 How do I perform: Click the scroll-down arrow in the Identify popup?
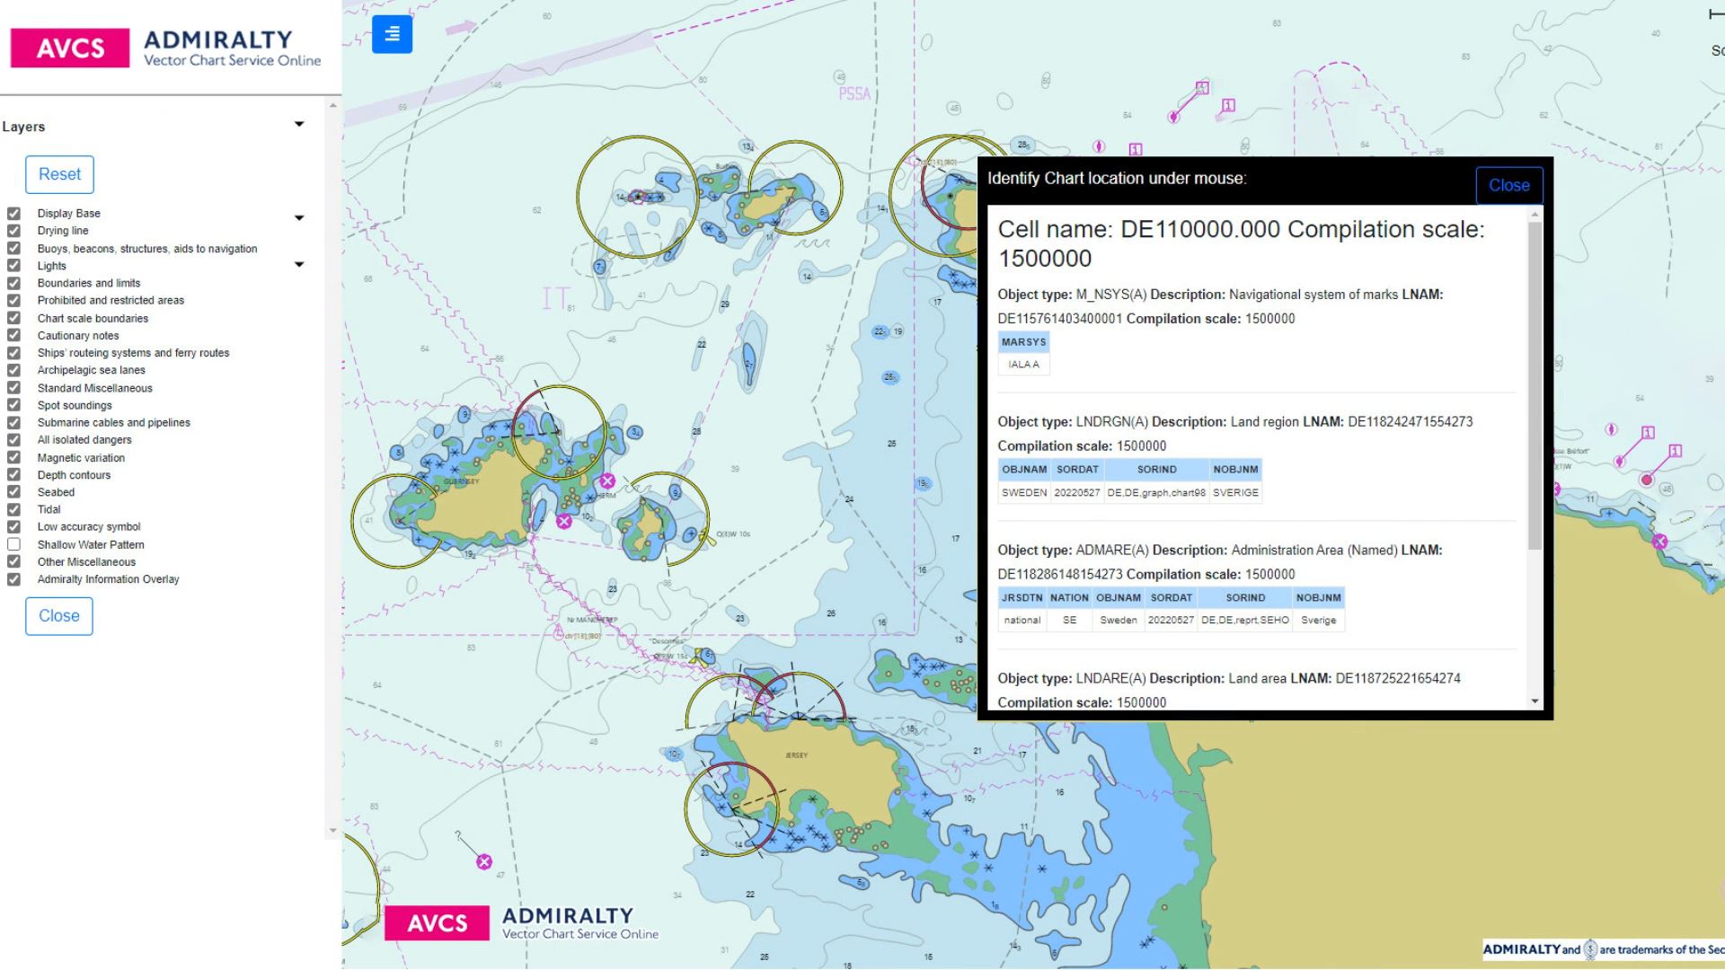pos(1535,701)
